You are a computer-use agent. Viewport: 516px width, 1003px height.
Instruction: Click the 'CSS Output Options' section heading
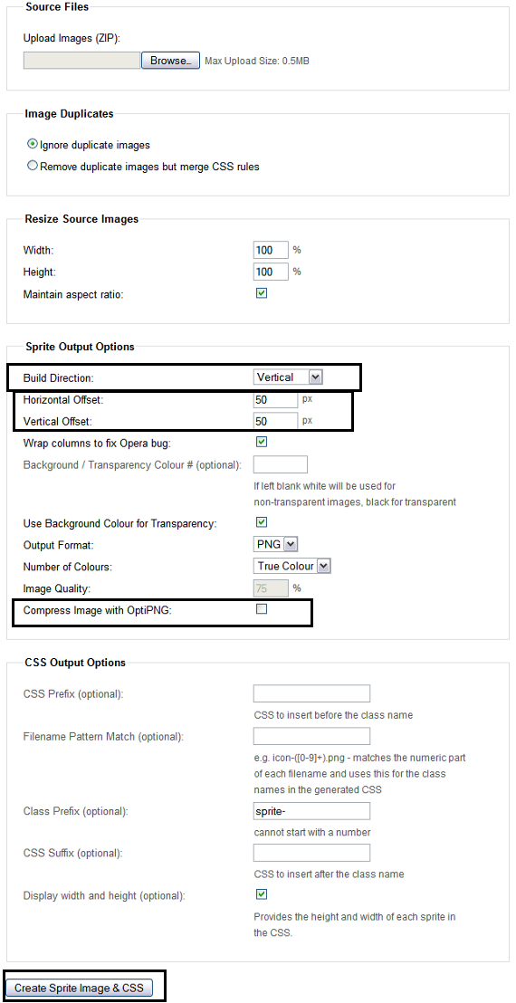point(75,663)
